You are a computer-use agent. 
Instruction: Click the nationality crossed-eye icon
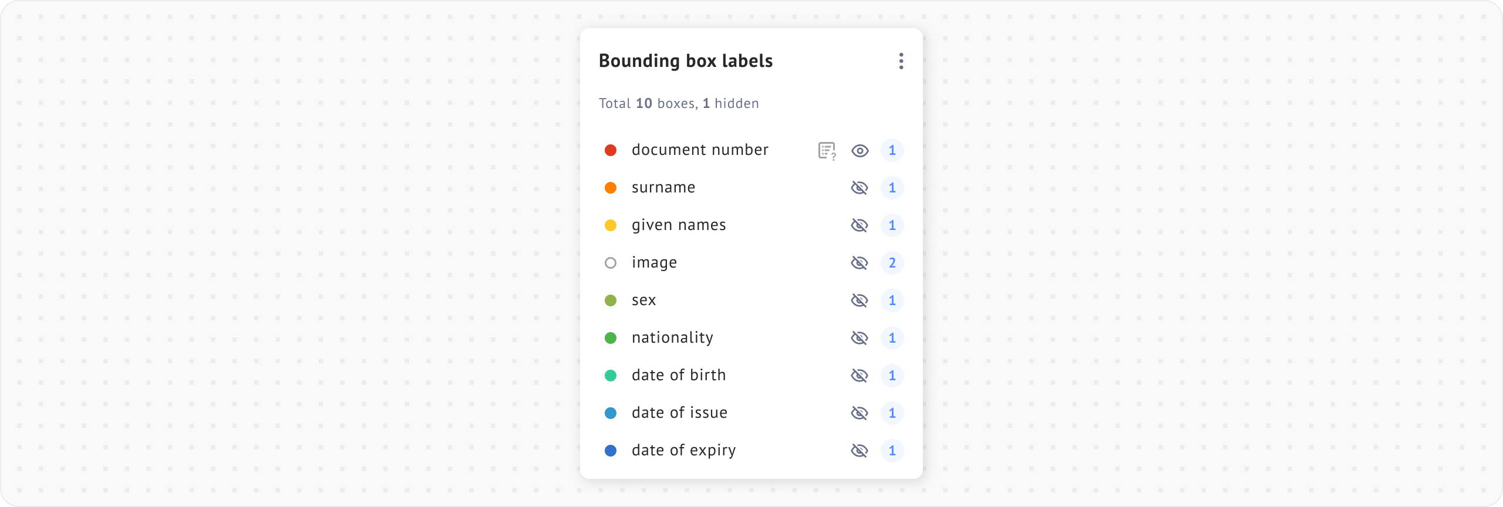[x=860, y=338]
